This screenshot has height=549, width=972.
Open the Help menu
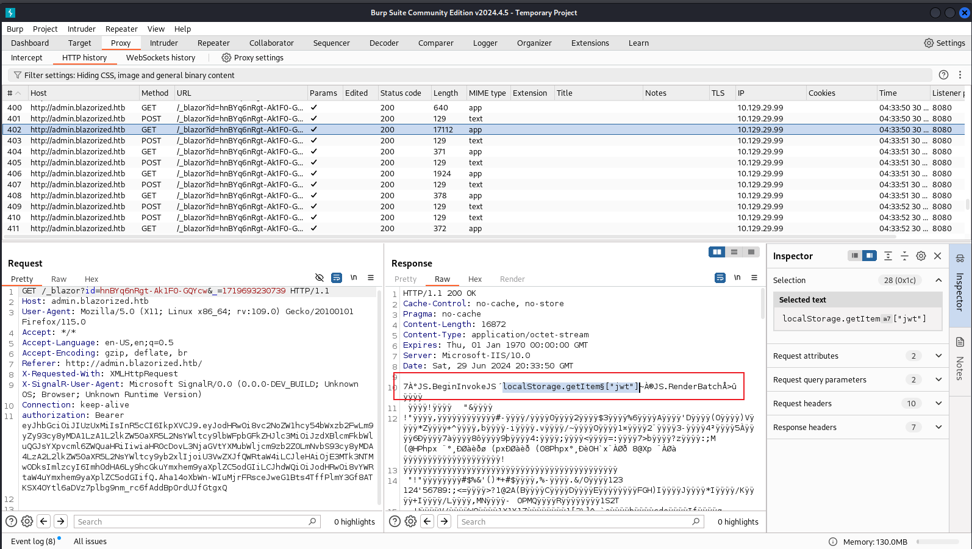pyautogui.click(x=182, y=29)
